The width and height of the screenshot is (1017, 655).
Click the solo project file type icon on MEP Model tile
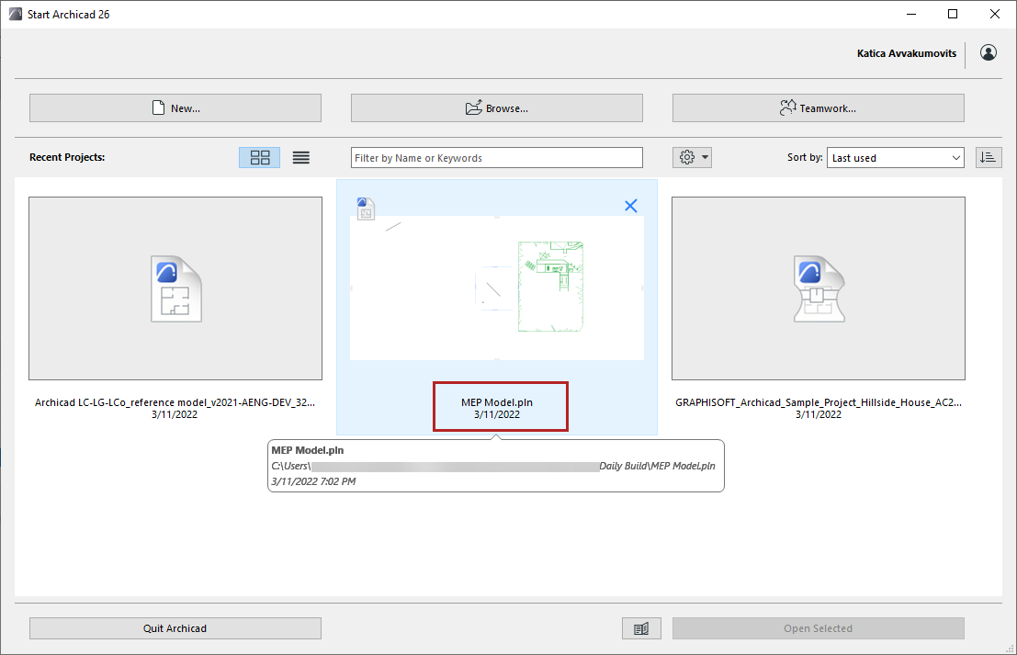coord(366,209)
